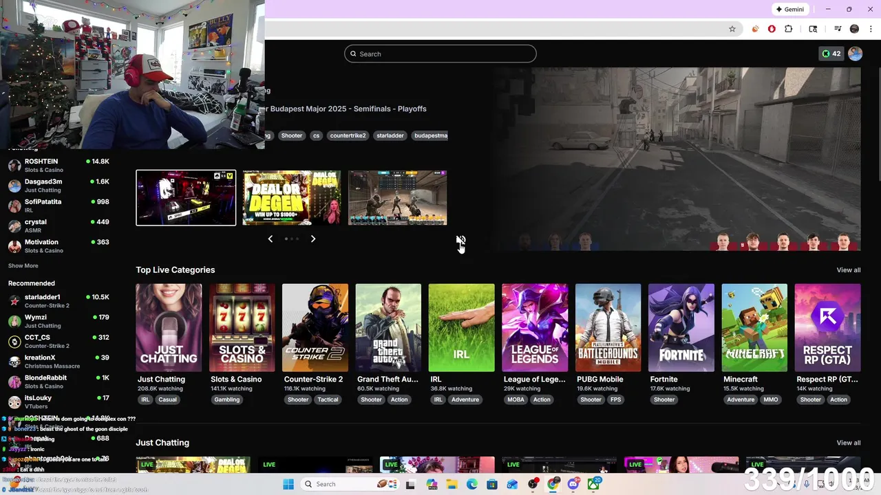
Task: Open recommended channel itsLouky
Action: point(59,401)
